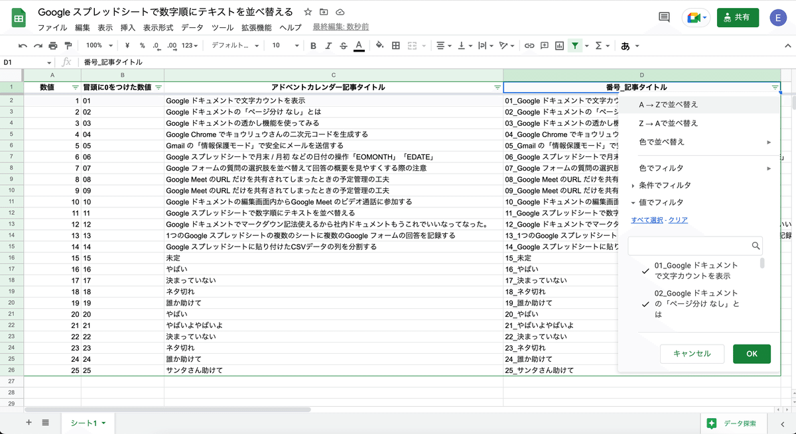Increase the decimal places
The width and height of the screenshot is (796, 434).
tap(172, 46)
